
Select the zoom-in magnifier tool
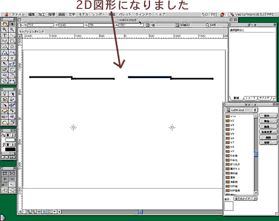pos(4,30)
